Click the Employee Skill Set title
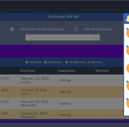 [x=64, y=17]
